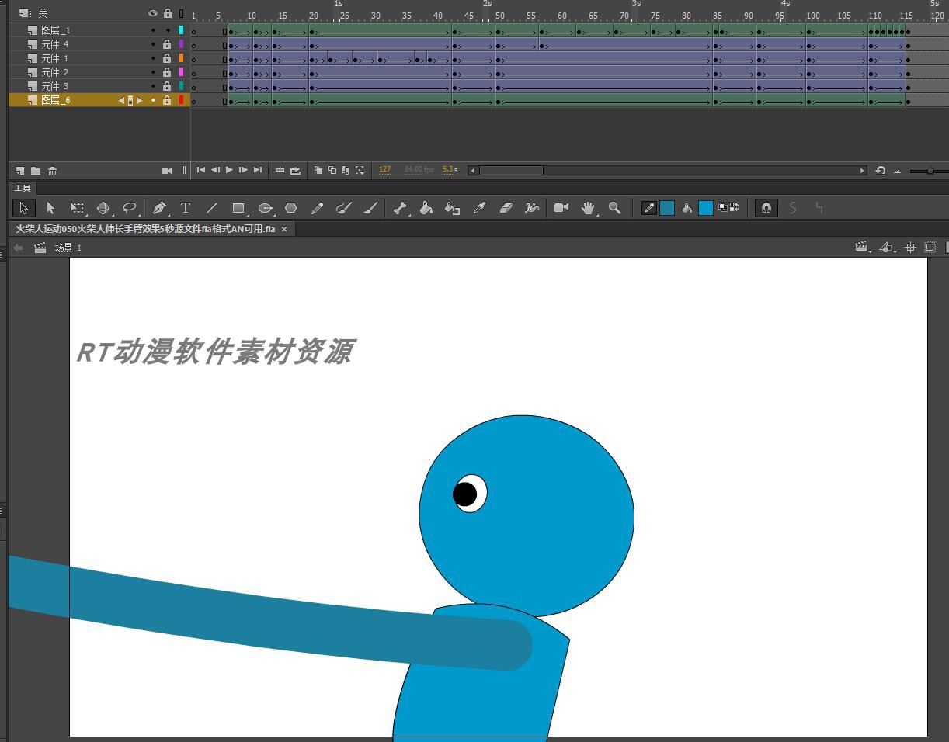Select the Brush tool
Viewport: 949px width, 742px height.
point(370,208)
